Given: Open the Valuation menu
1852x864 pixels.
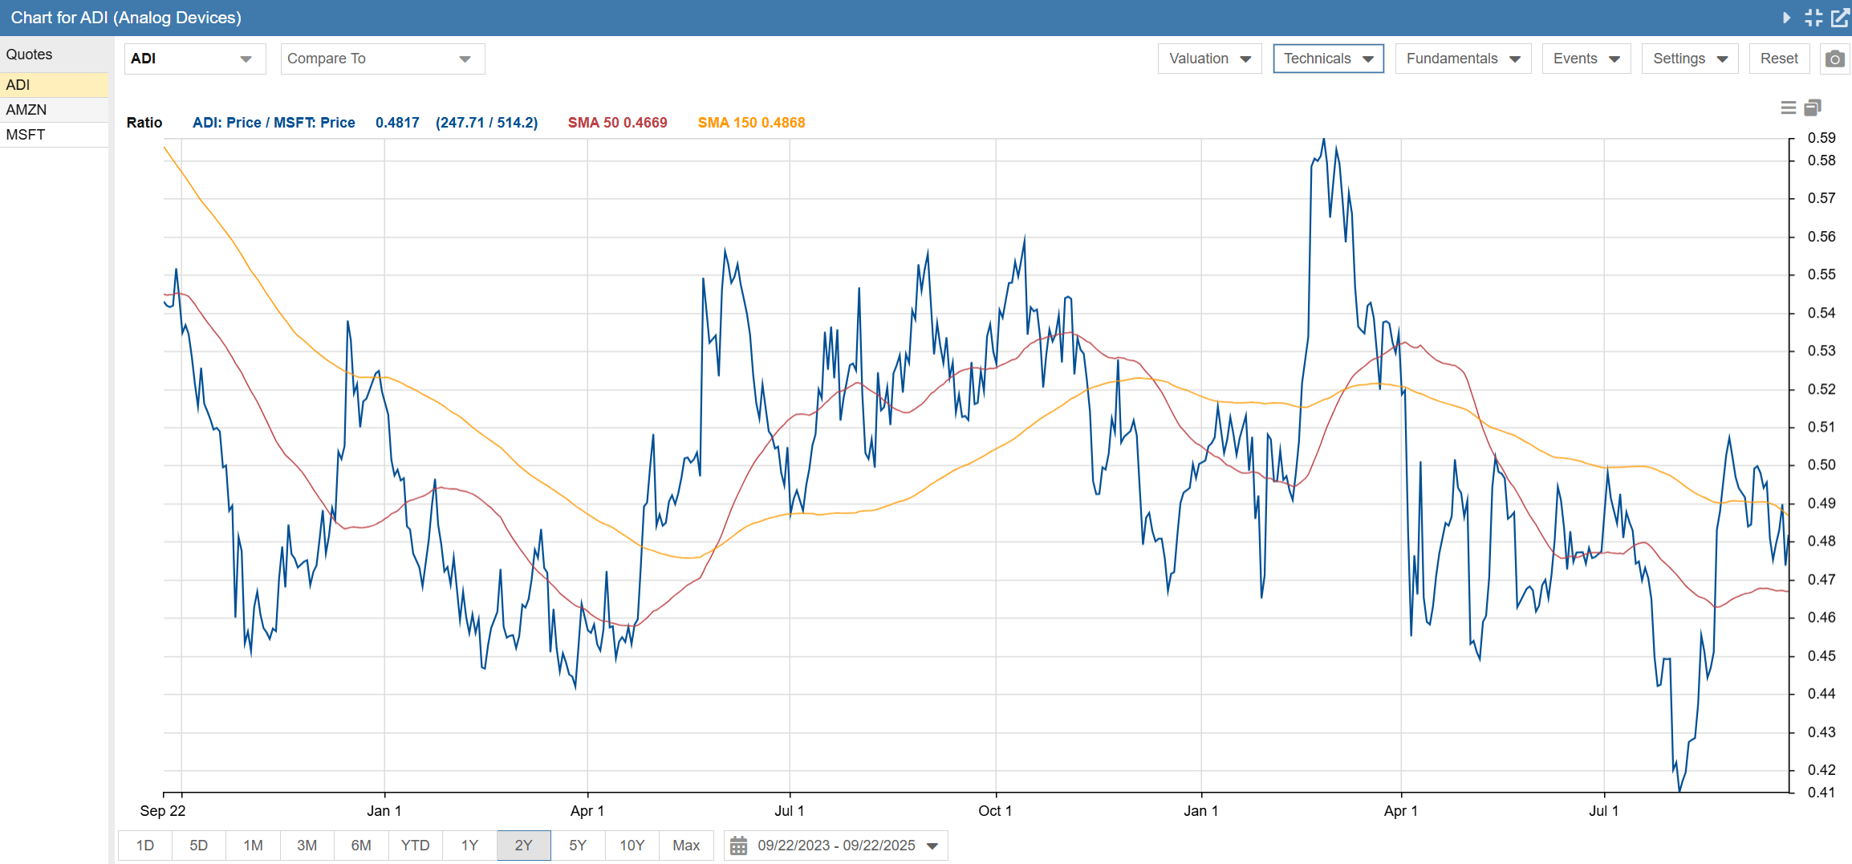Looking at the screenshot, I should click(x=1208, y=59).
